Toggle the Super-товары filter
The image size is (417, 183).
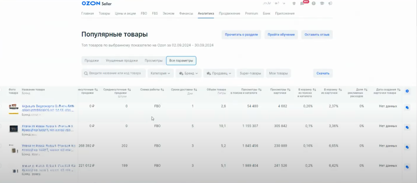(250, 73)
